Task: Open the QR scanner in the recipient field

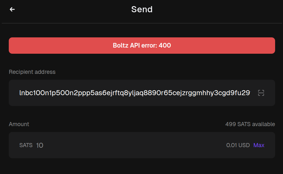Action: [x=261, y=93]
